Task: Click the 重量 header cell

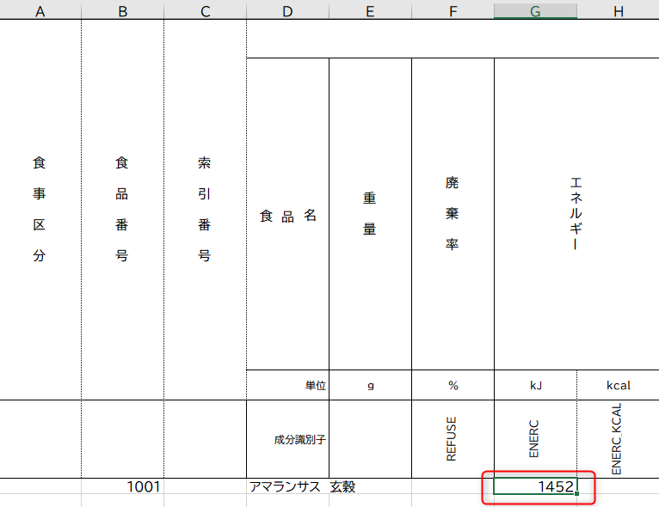Action: click(x=370, y=214)
